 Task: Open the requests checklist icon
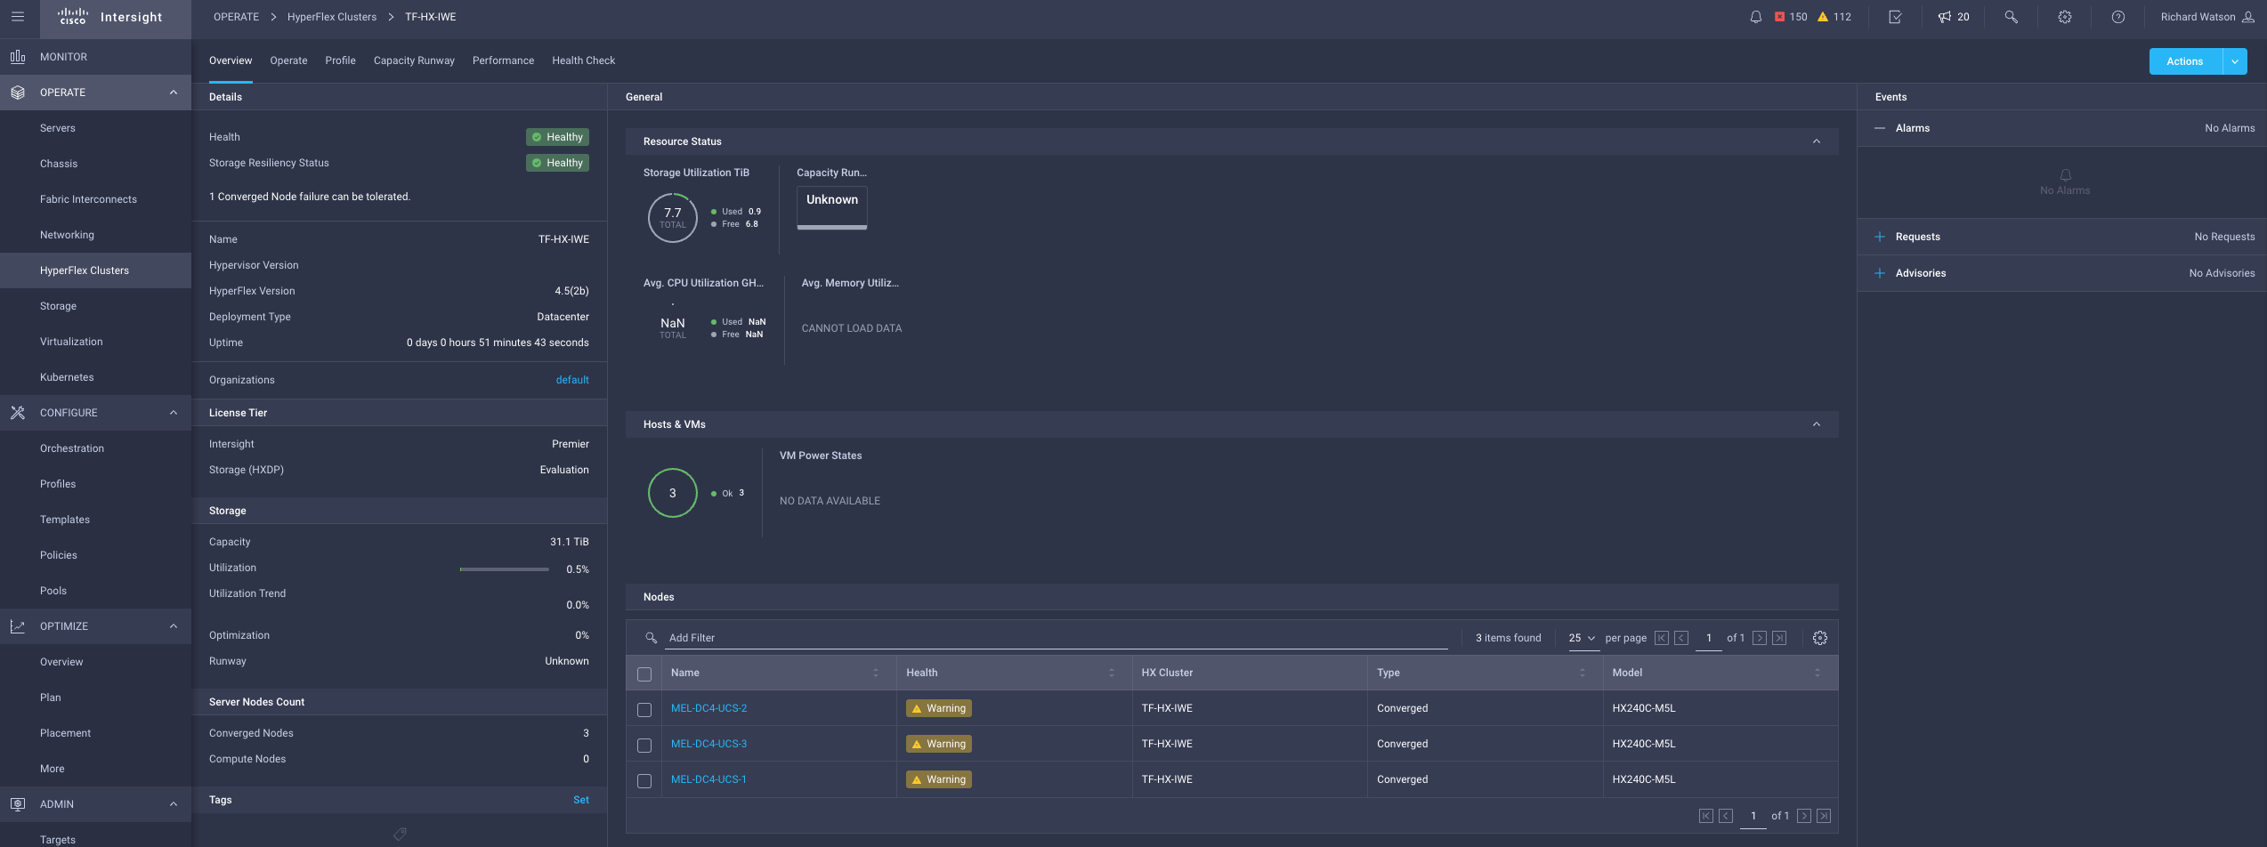[x=1895, y=17]
